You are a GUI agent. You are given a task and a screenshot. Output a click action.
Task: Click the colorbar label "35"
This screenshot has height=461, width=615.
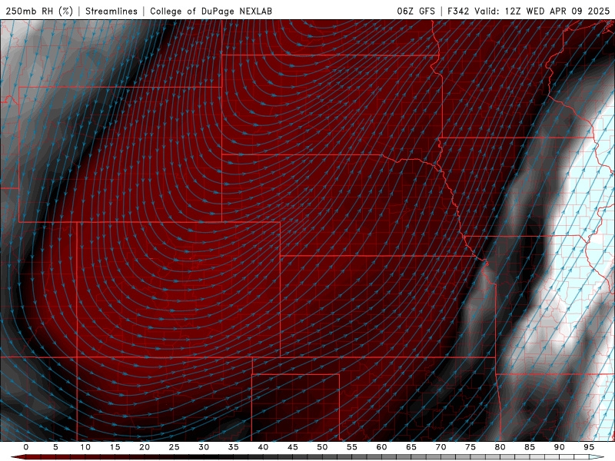[x=234, y=447]
